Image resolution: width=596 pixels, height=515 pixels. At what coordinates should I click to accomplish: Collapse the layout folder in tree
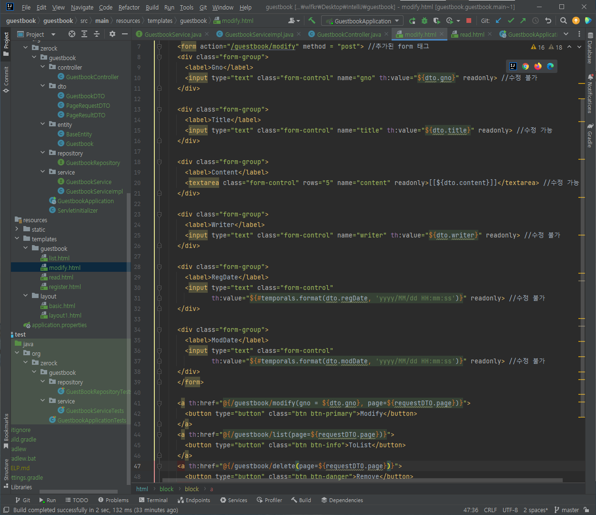pos(26,296)
